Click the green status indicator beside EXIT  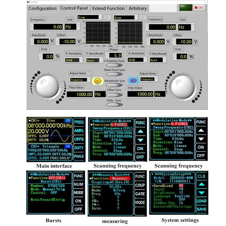186,8
